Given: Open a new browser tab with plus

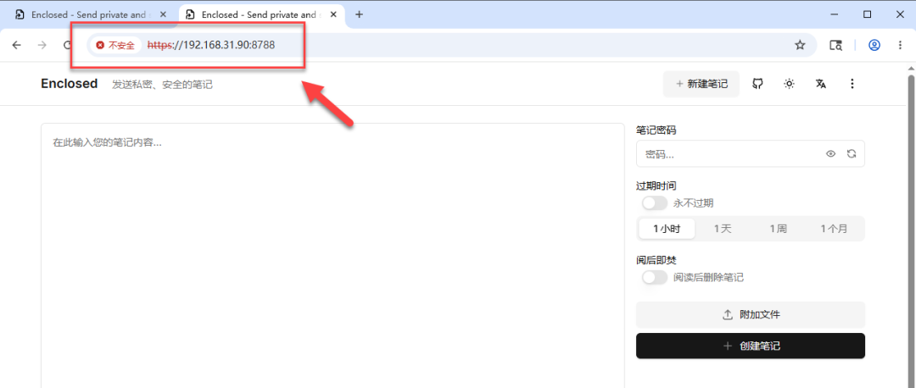Looking at the screenshot, I should (x=360, y=14).
